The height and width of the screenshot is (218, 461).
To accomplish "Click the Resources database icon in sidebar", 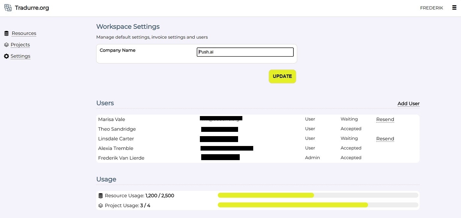I will point(6,34).
